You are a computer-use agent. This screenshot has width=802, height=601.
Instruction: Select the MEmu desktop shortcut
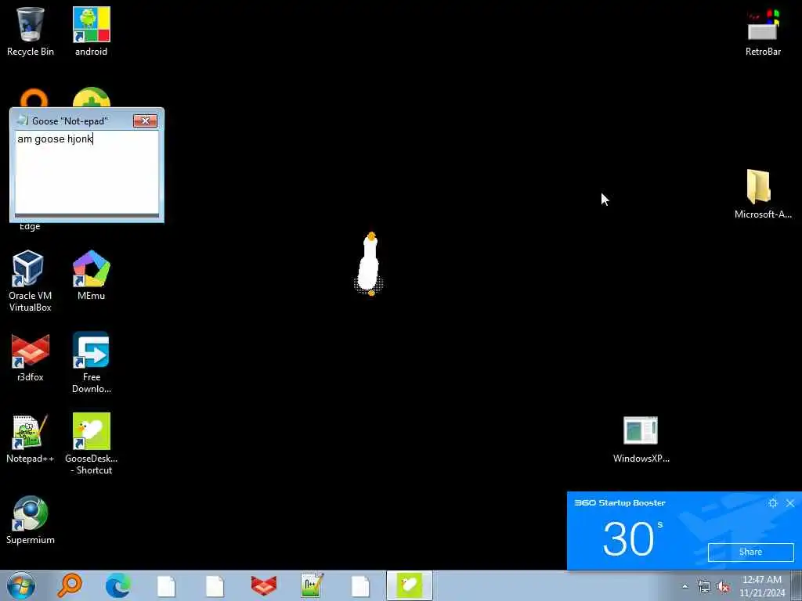pyautogui.click(x=91, y=275)
